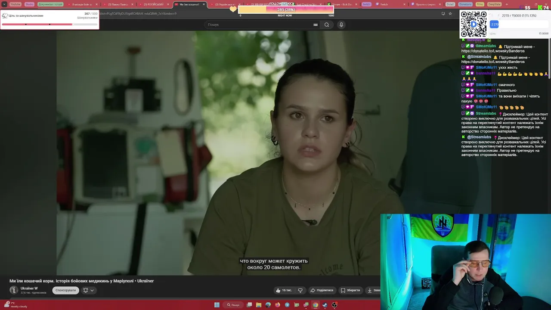Click the browser address bar URL
Screen dimensions: 551x310
coord(138,13)
